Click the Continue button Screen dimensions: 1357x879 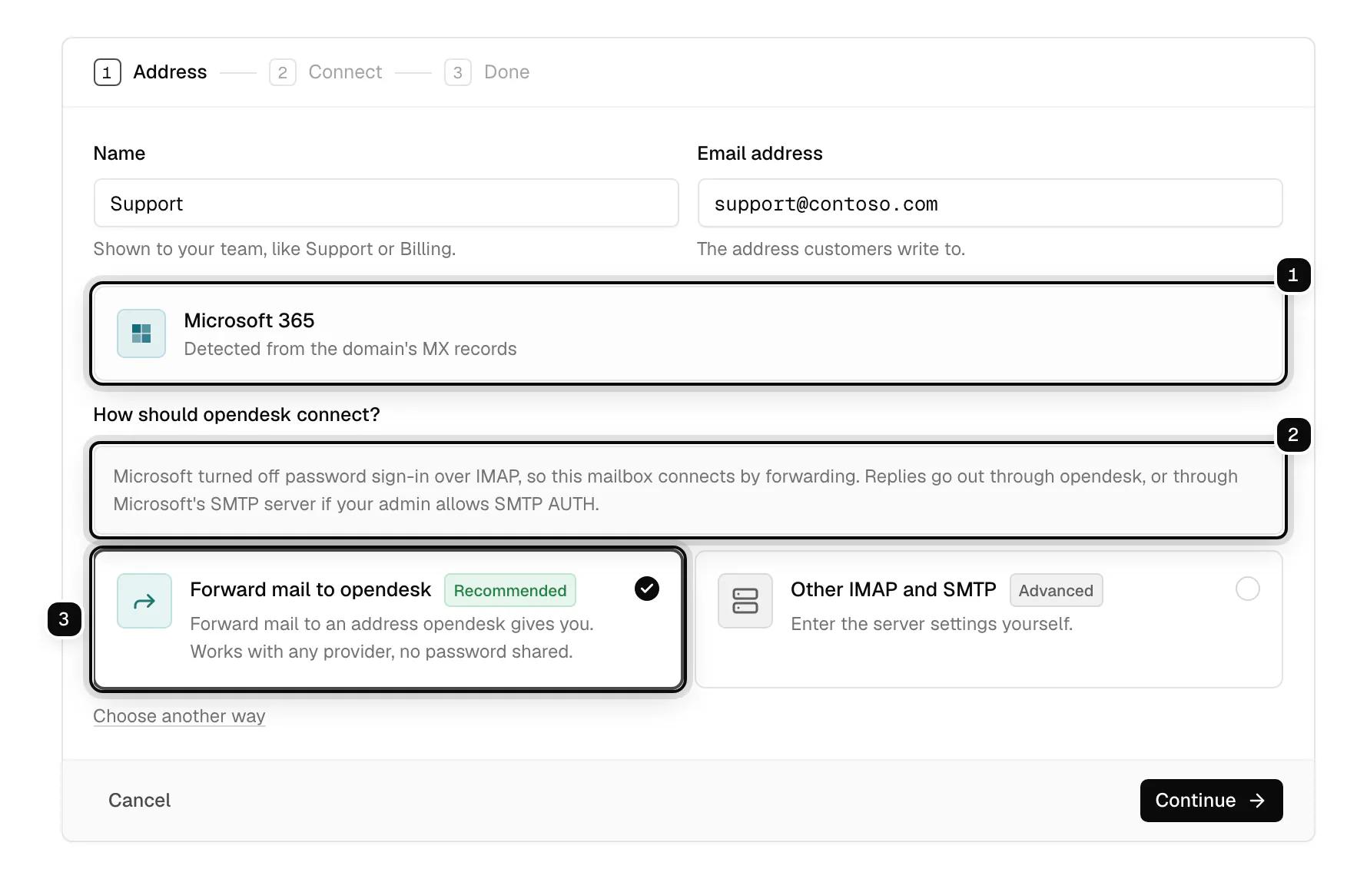1211,801
